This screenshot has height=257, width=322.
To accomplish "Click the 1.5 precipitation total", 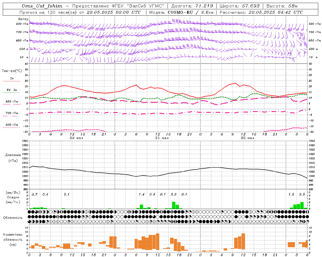I will pos(291,195).
